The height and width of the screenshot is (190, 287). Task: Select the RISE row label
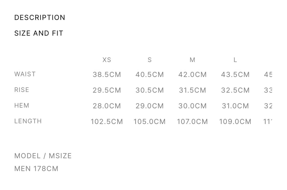click(x=22, y=90)
